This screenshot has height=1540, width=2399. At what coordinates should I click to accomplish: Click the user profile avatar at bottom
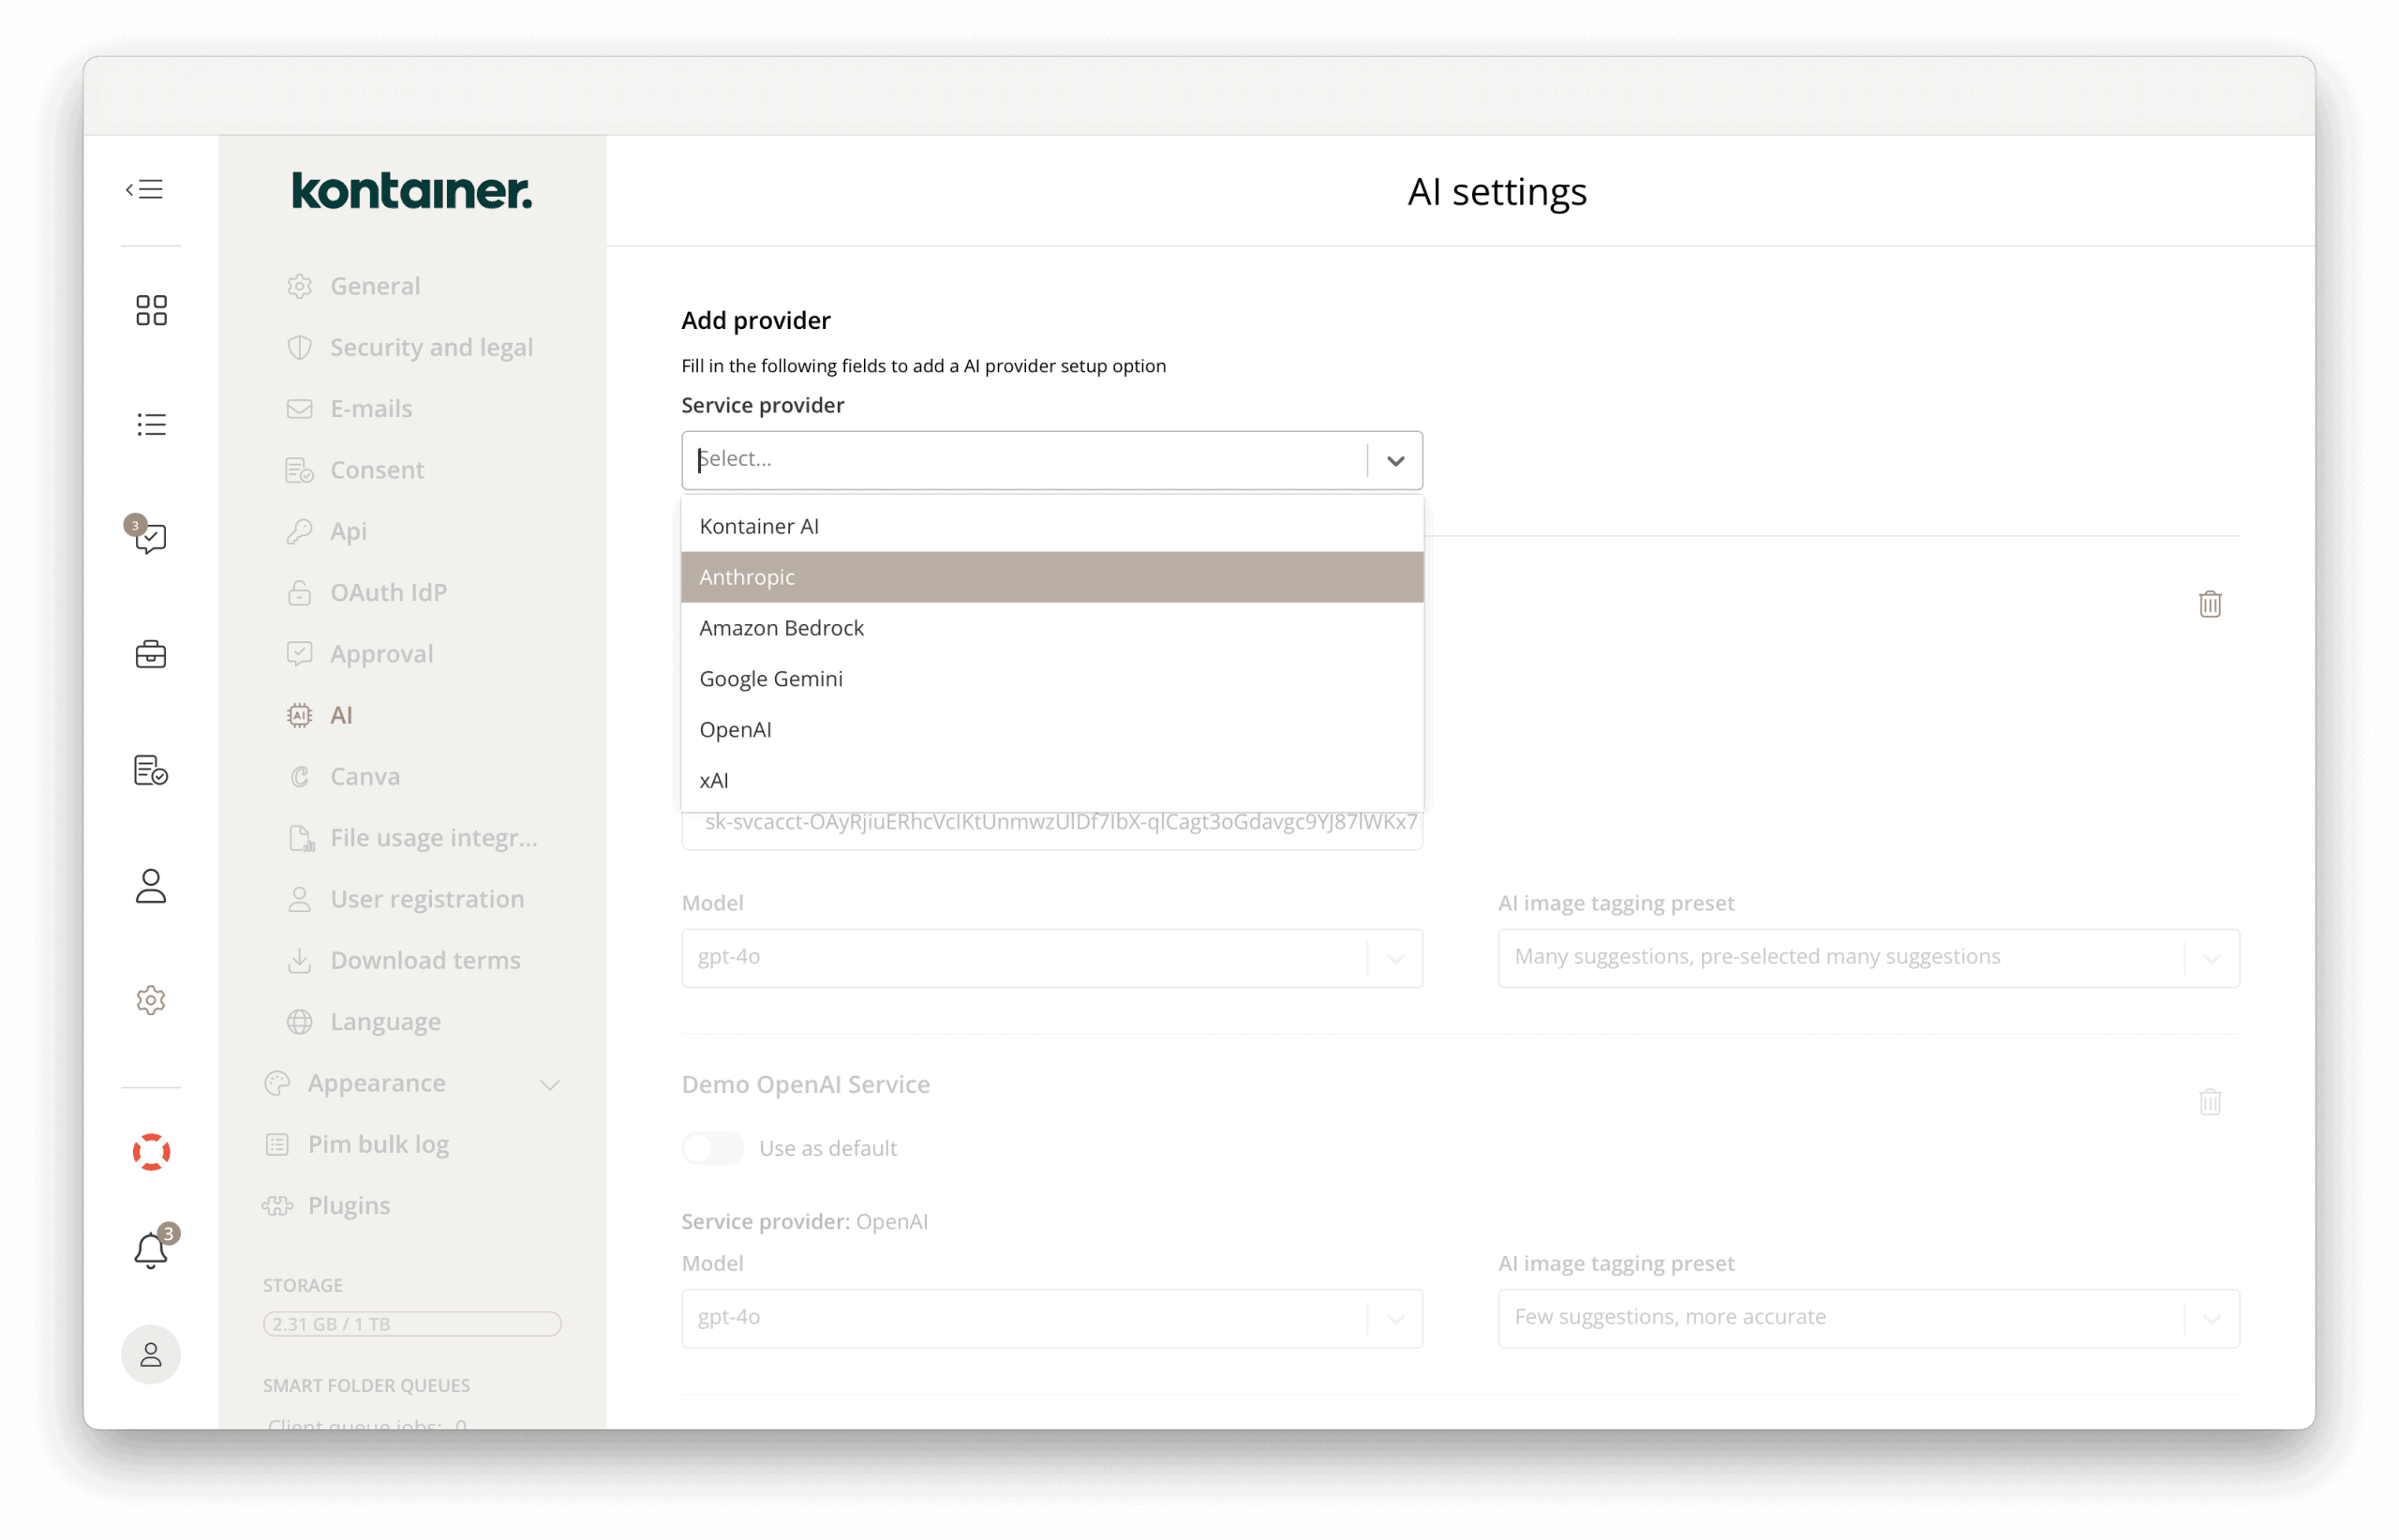pyautogui.click(x=151, y=1355)
